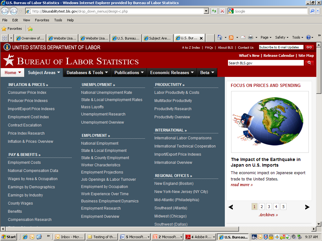
Task: Expand the Subject Areas navigation menu
Action: pos(44,72)
